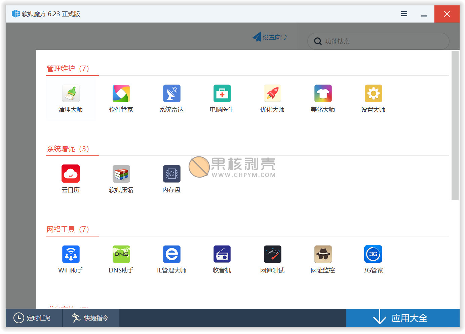Open 设置大师 gear icon

[x=373, y=99]
